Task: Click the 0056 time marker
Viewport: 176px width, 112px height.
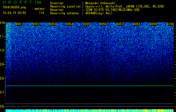Action: (103, 24)
